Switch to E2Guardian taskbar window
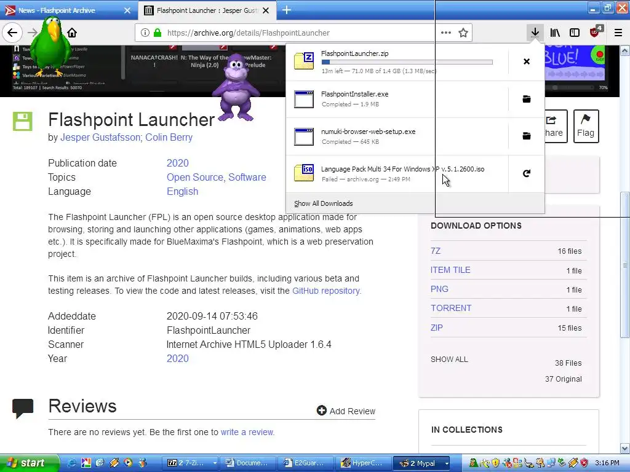 [305, 463]
